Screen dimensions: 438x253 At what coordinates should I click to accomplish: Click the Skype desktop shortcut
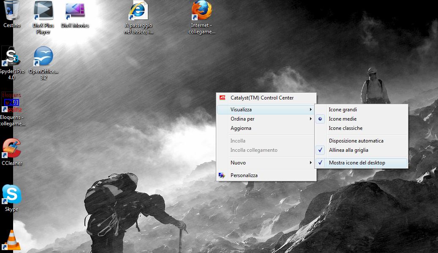click(12, 195)
